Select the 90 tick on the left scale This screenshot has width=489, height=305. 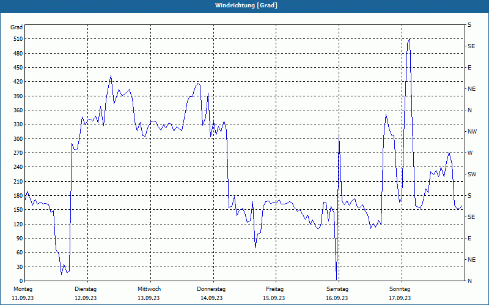point(19,239)
